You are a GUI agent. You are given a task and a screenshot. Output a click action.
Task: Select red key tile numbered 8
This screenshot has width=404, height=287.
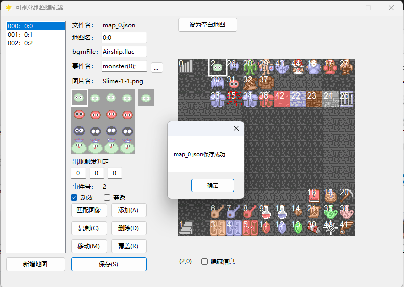[250, 212]
